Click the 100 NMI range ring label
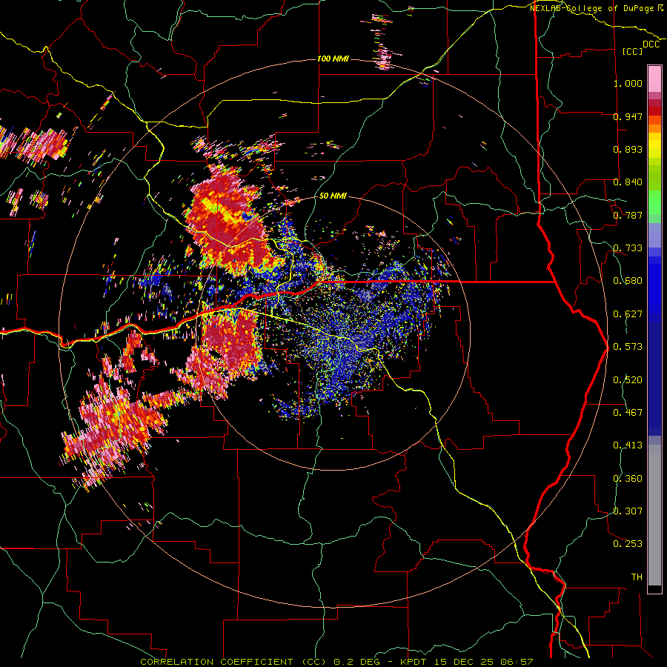667x667 pixels. (x=333, y=59)
